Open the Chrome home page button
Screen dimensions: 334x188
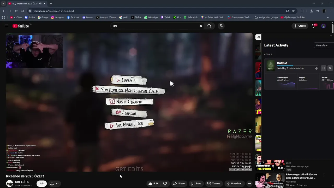coord(22,11)
